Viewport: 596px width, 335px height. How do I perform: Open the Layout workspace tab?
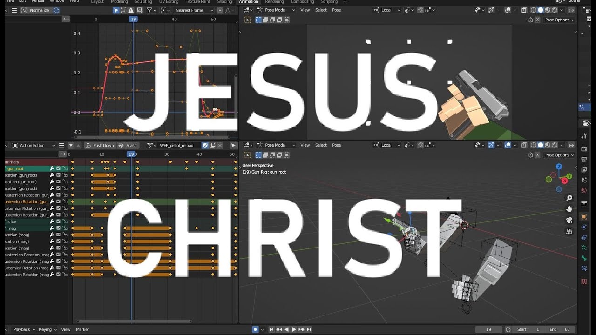pyautogui.click(x=97, y=2)
